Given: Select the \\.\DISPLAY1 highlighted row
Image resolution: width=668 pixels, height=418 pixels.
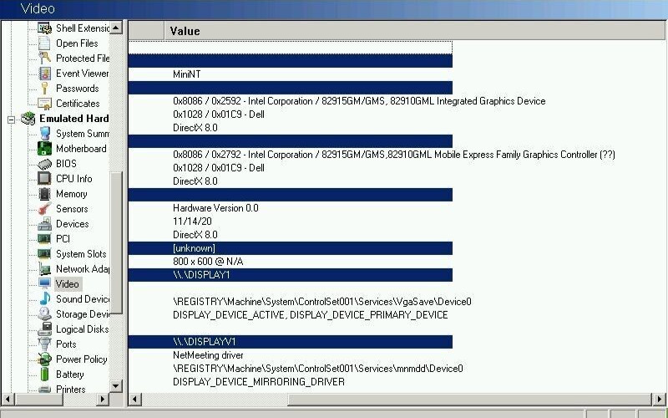Looking at the screenshot, I should tap(290, 275).
